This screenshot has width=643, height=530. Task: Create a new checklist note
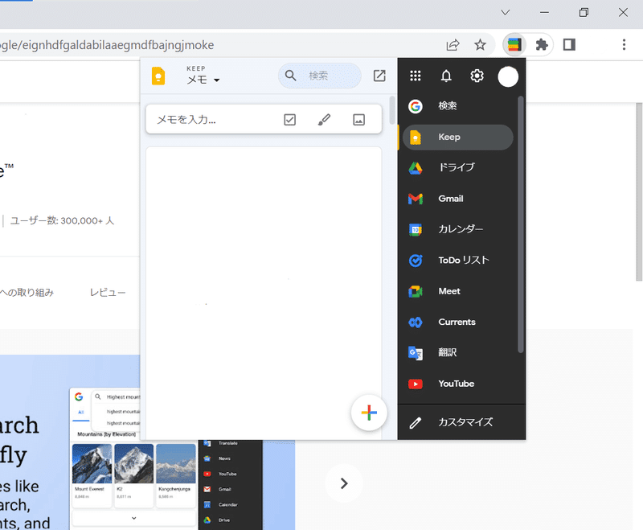[289, 120]
